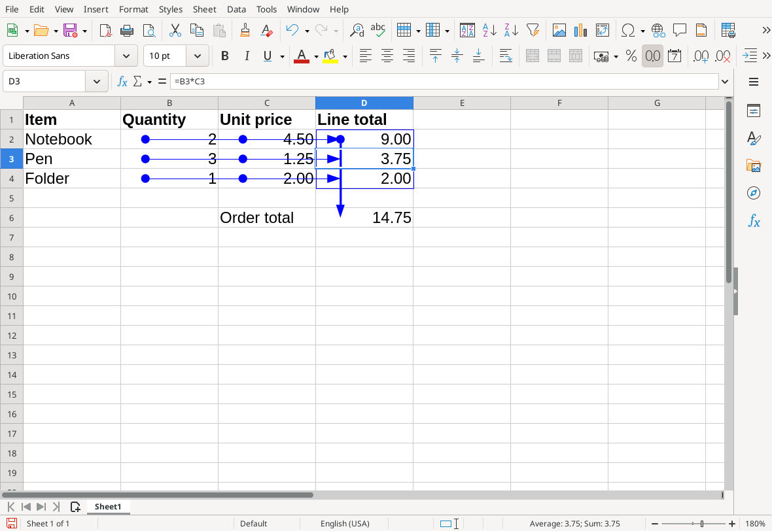Insert a hyperlink
Viewport: 772px width, 531px height.
click(658, 31)
